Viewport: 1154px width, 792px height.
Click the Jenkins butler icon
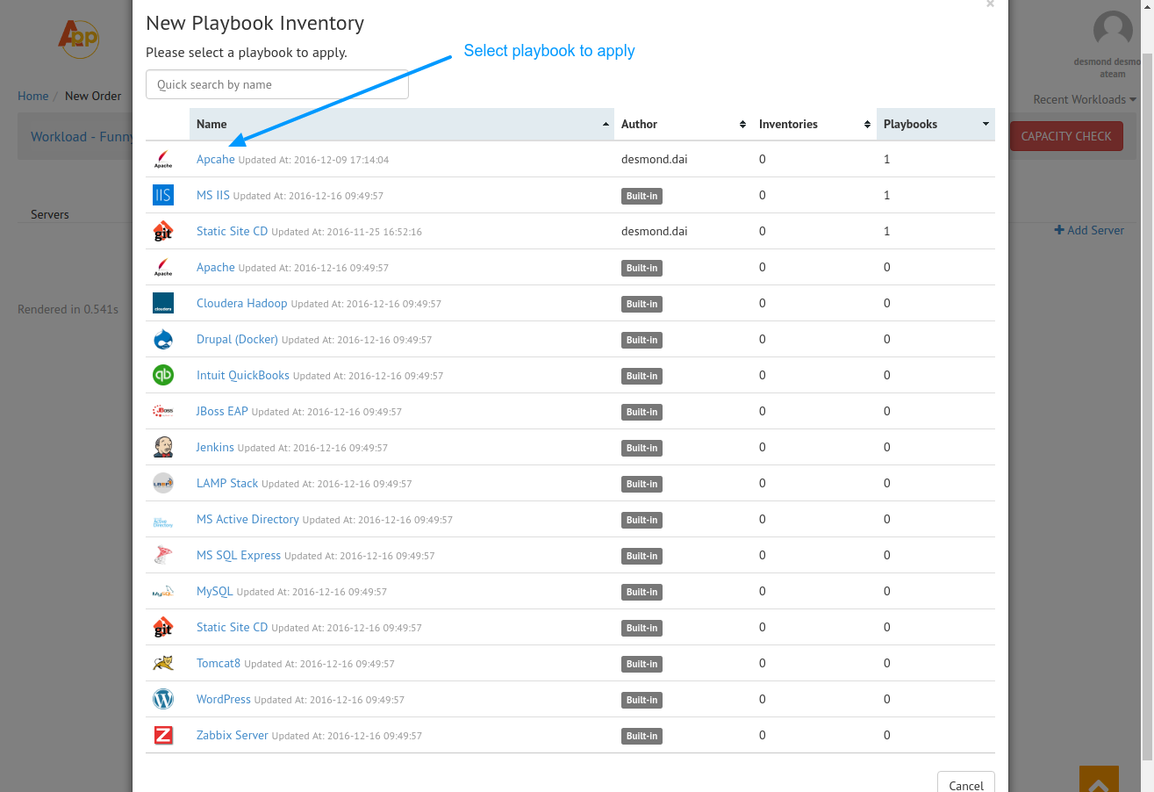click(x=163, y=447)
